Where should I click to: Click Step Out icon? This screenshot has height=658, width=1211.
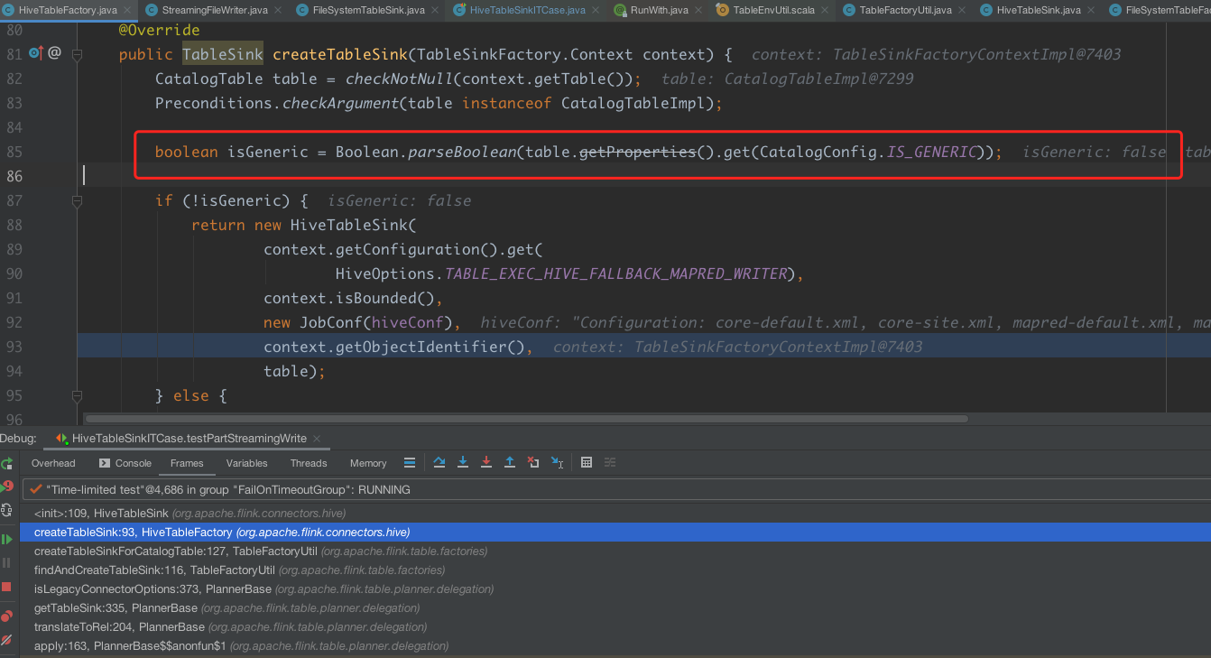[510, 463]
